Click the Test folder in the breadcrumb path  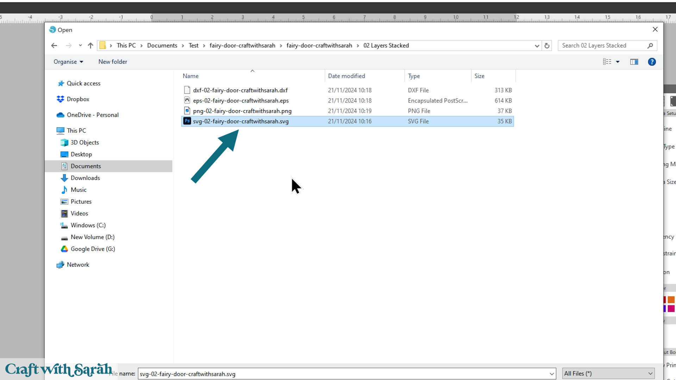[193, 45]
